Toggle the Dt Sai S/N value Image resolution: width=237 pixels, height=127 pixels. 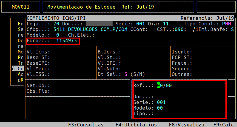coord(126,74)
